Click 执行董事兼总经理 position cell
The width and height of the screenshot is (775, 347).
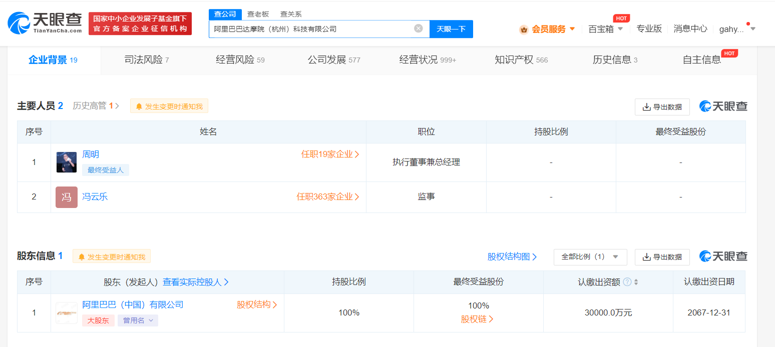(426, 162)
